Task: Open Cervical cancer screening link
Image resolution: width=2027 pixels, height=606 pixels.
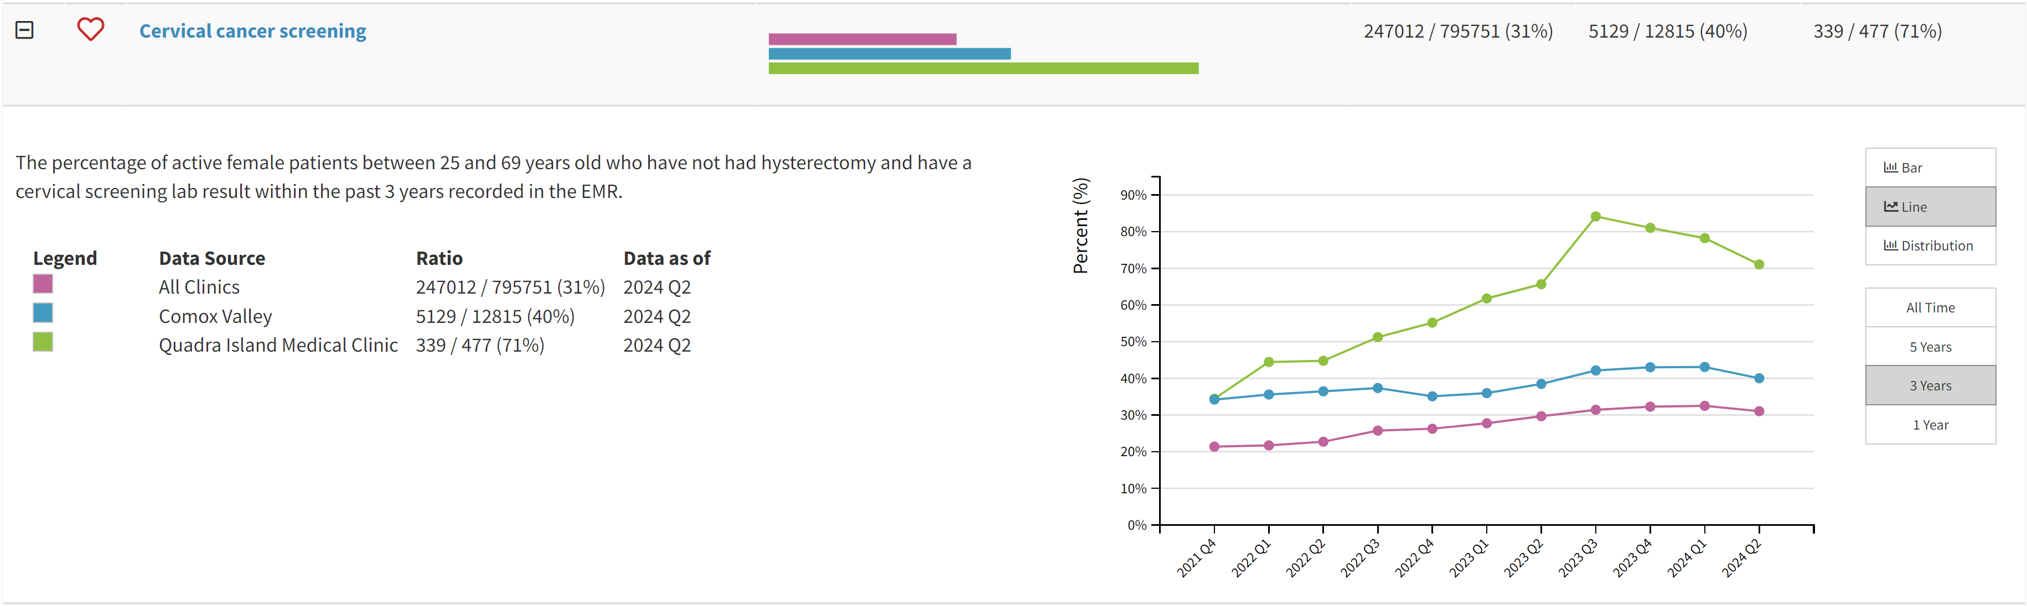Action: pos(252,30)
